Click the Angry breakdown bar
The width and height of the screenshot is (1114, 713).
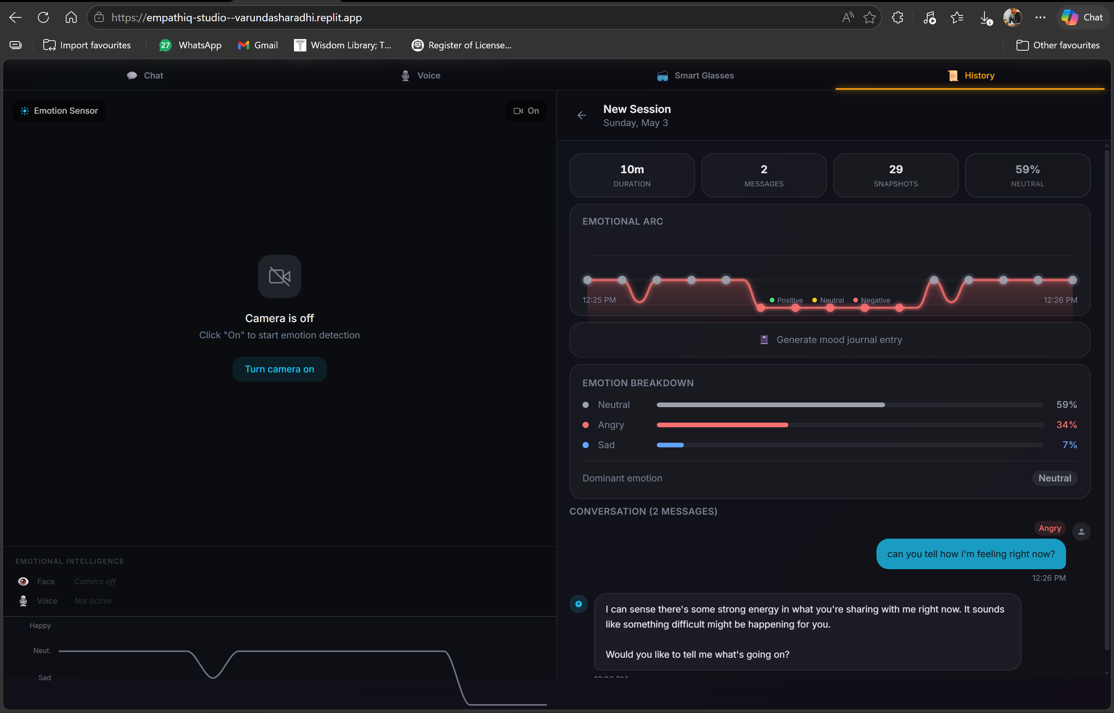point(849,425)
